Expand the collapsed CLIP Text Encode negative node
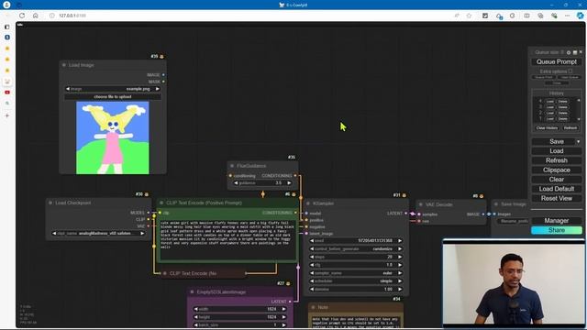This screenshot has height=330, width=587. pos(165,273)
